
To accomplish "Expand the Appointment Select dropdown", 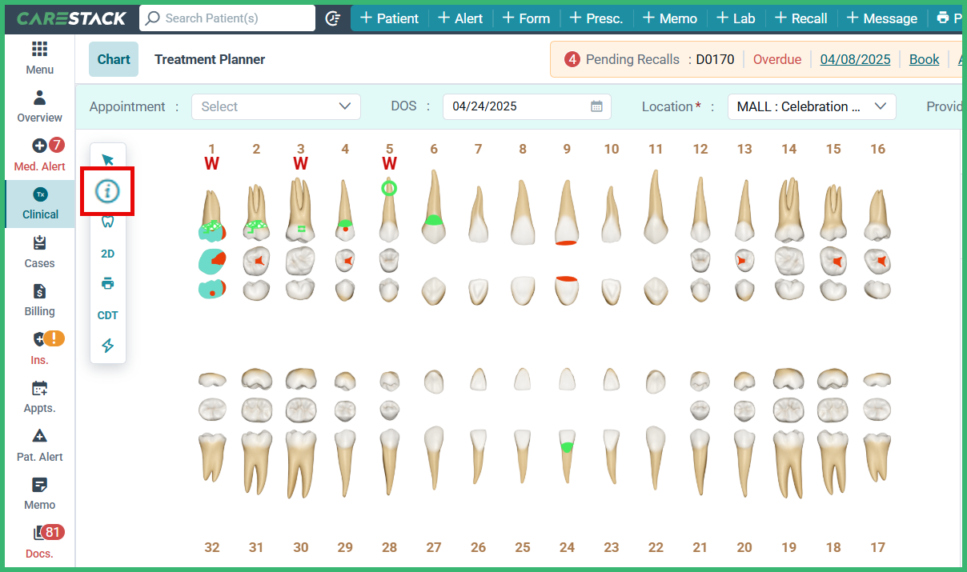I will pyautogui.click(x=275, y=106).
